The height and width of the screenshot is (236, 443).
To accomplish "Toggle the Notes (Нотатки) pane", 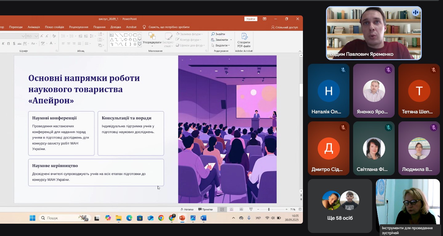I will point(187,210).
